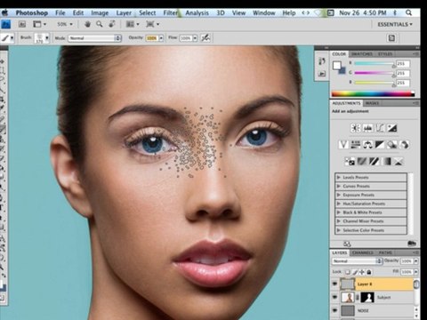This screenshot has height=320, width=427.
Task: Add a Curves adjustment
Action: [x=380, y=128]
